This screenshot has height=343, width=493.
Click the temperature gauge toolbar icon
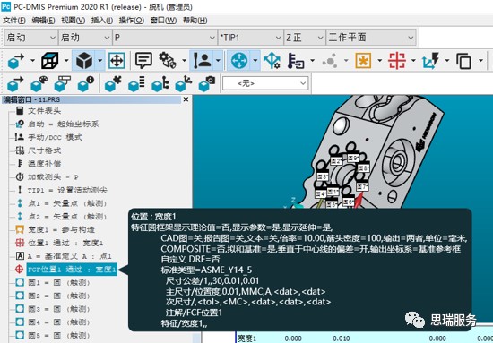click(x=296, y=60)
